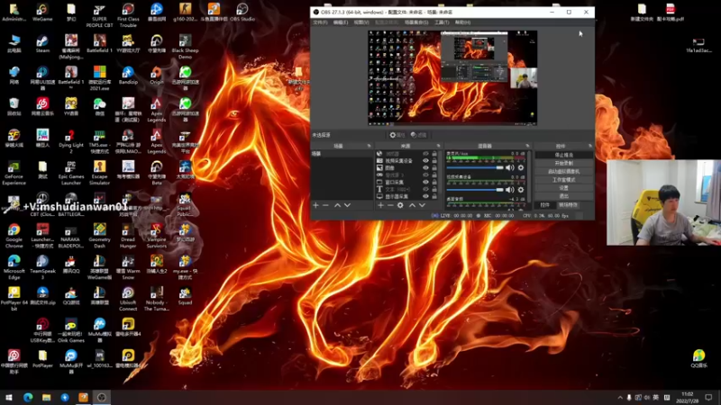
Task: Open the taskbar clock showing 11:02
Action: [x=687, y=398]
